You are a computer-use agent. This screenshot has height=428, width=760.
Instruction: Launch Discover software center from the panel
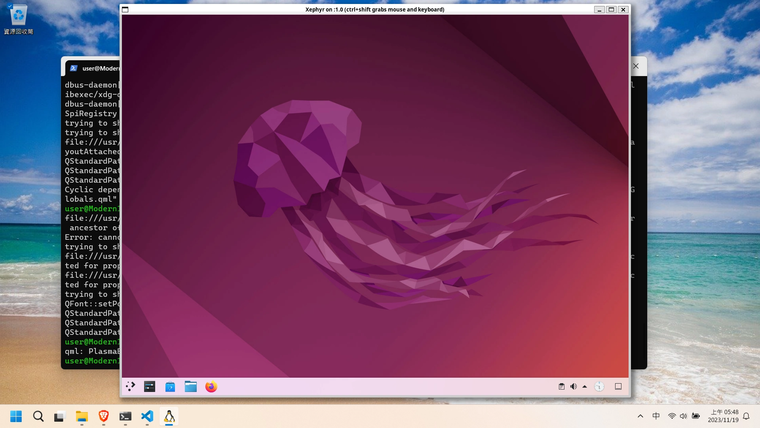pyautogui.click(x=170, y=386)
